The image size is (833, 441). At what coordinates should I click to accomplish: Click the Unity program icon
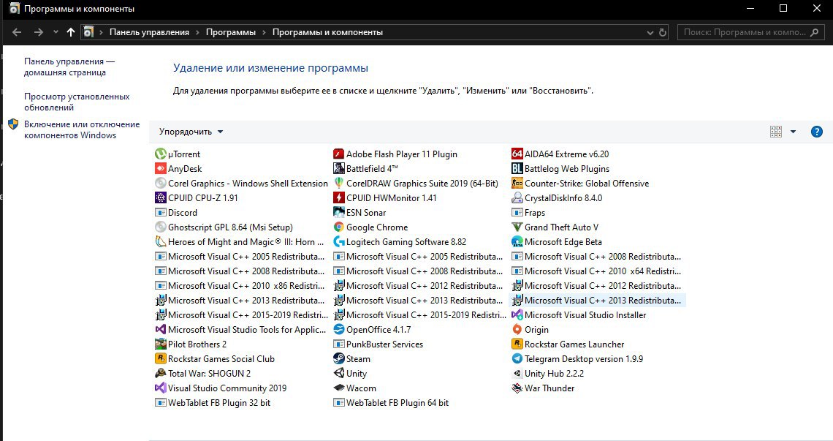pos(338,374)
